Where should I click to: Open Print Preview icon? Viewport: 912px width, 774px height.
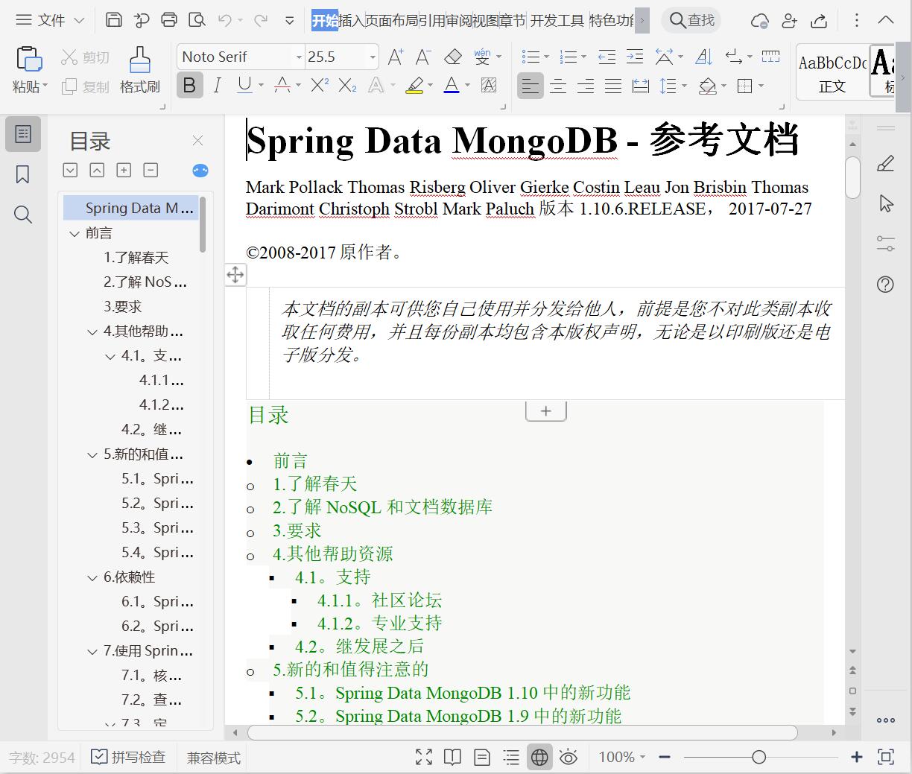click(x=197, y=20)
